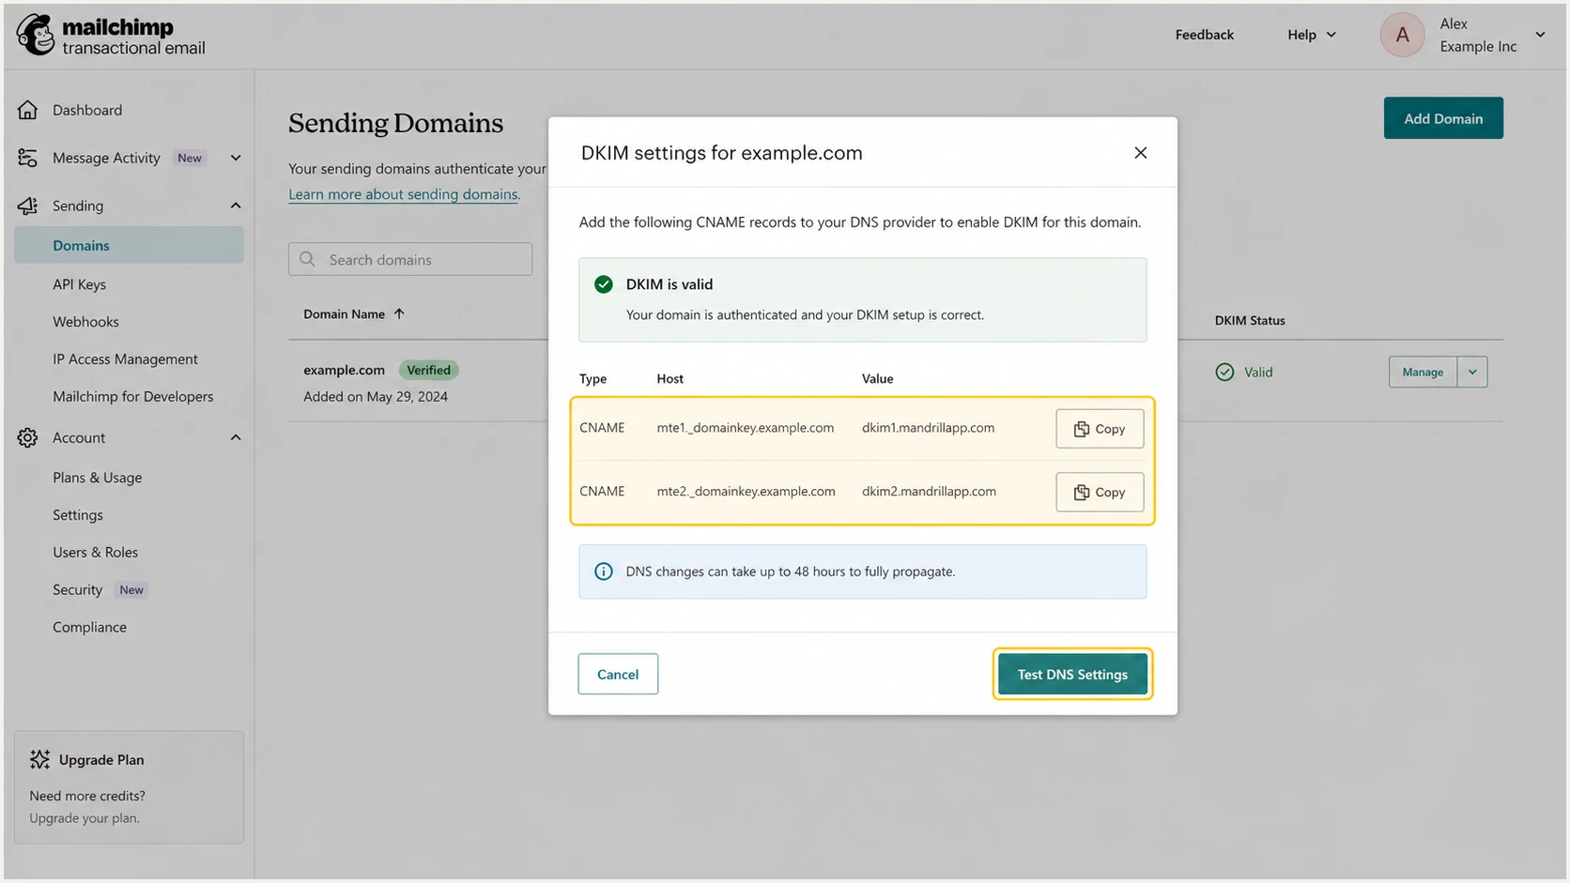Expand the account menu chevron by Example Inc

click(x=1540, y=35)
